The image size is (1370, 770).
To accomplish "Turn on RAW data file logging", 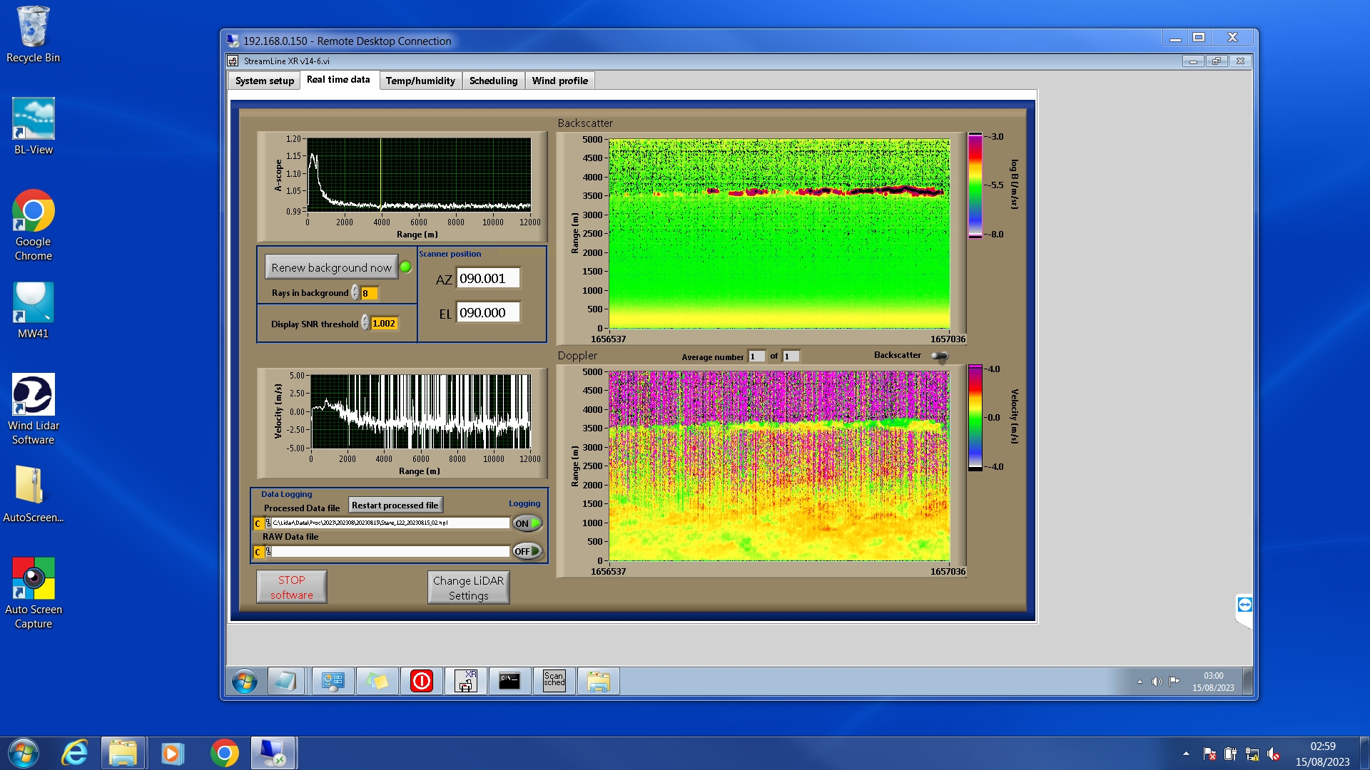I will click(x=527, y=551).
